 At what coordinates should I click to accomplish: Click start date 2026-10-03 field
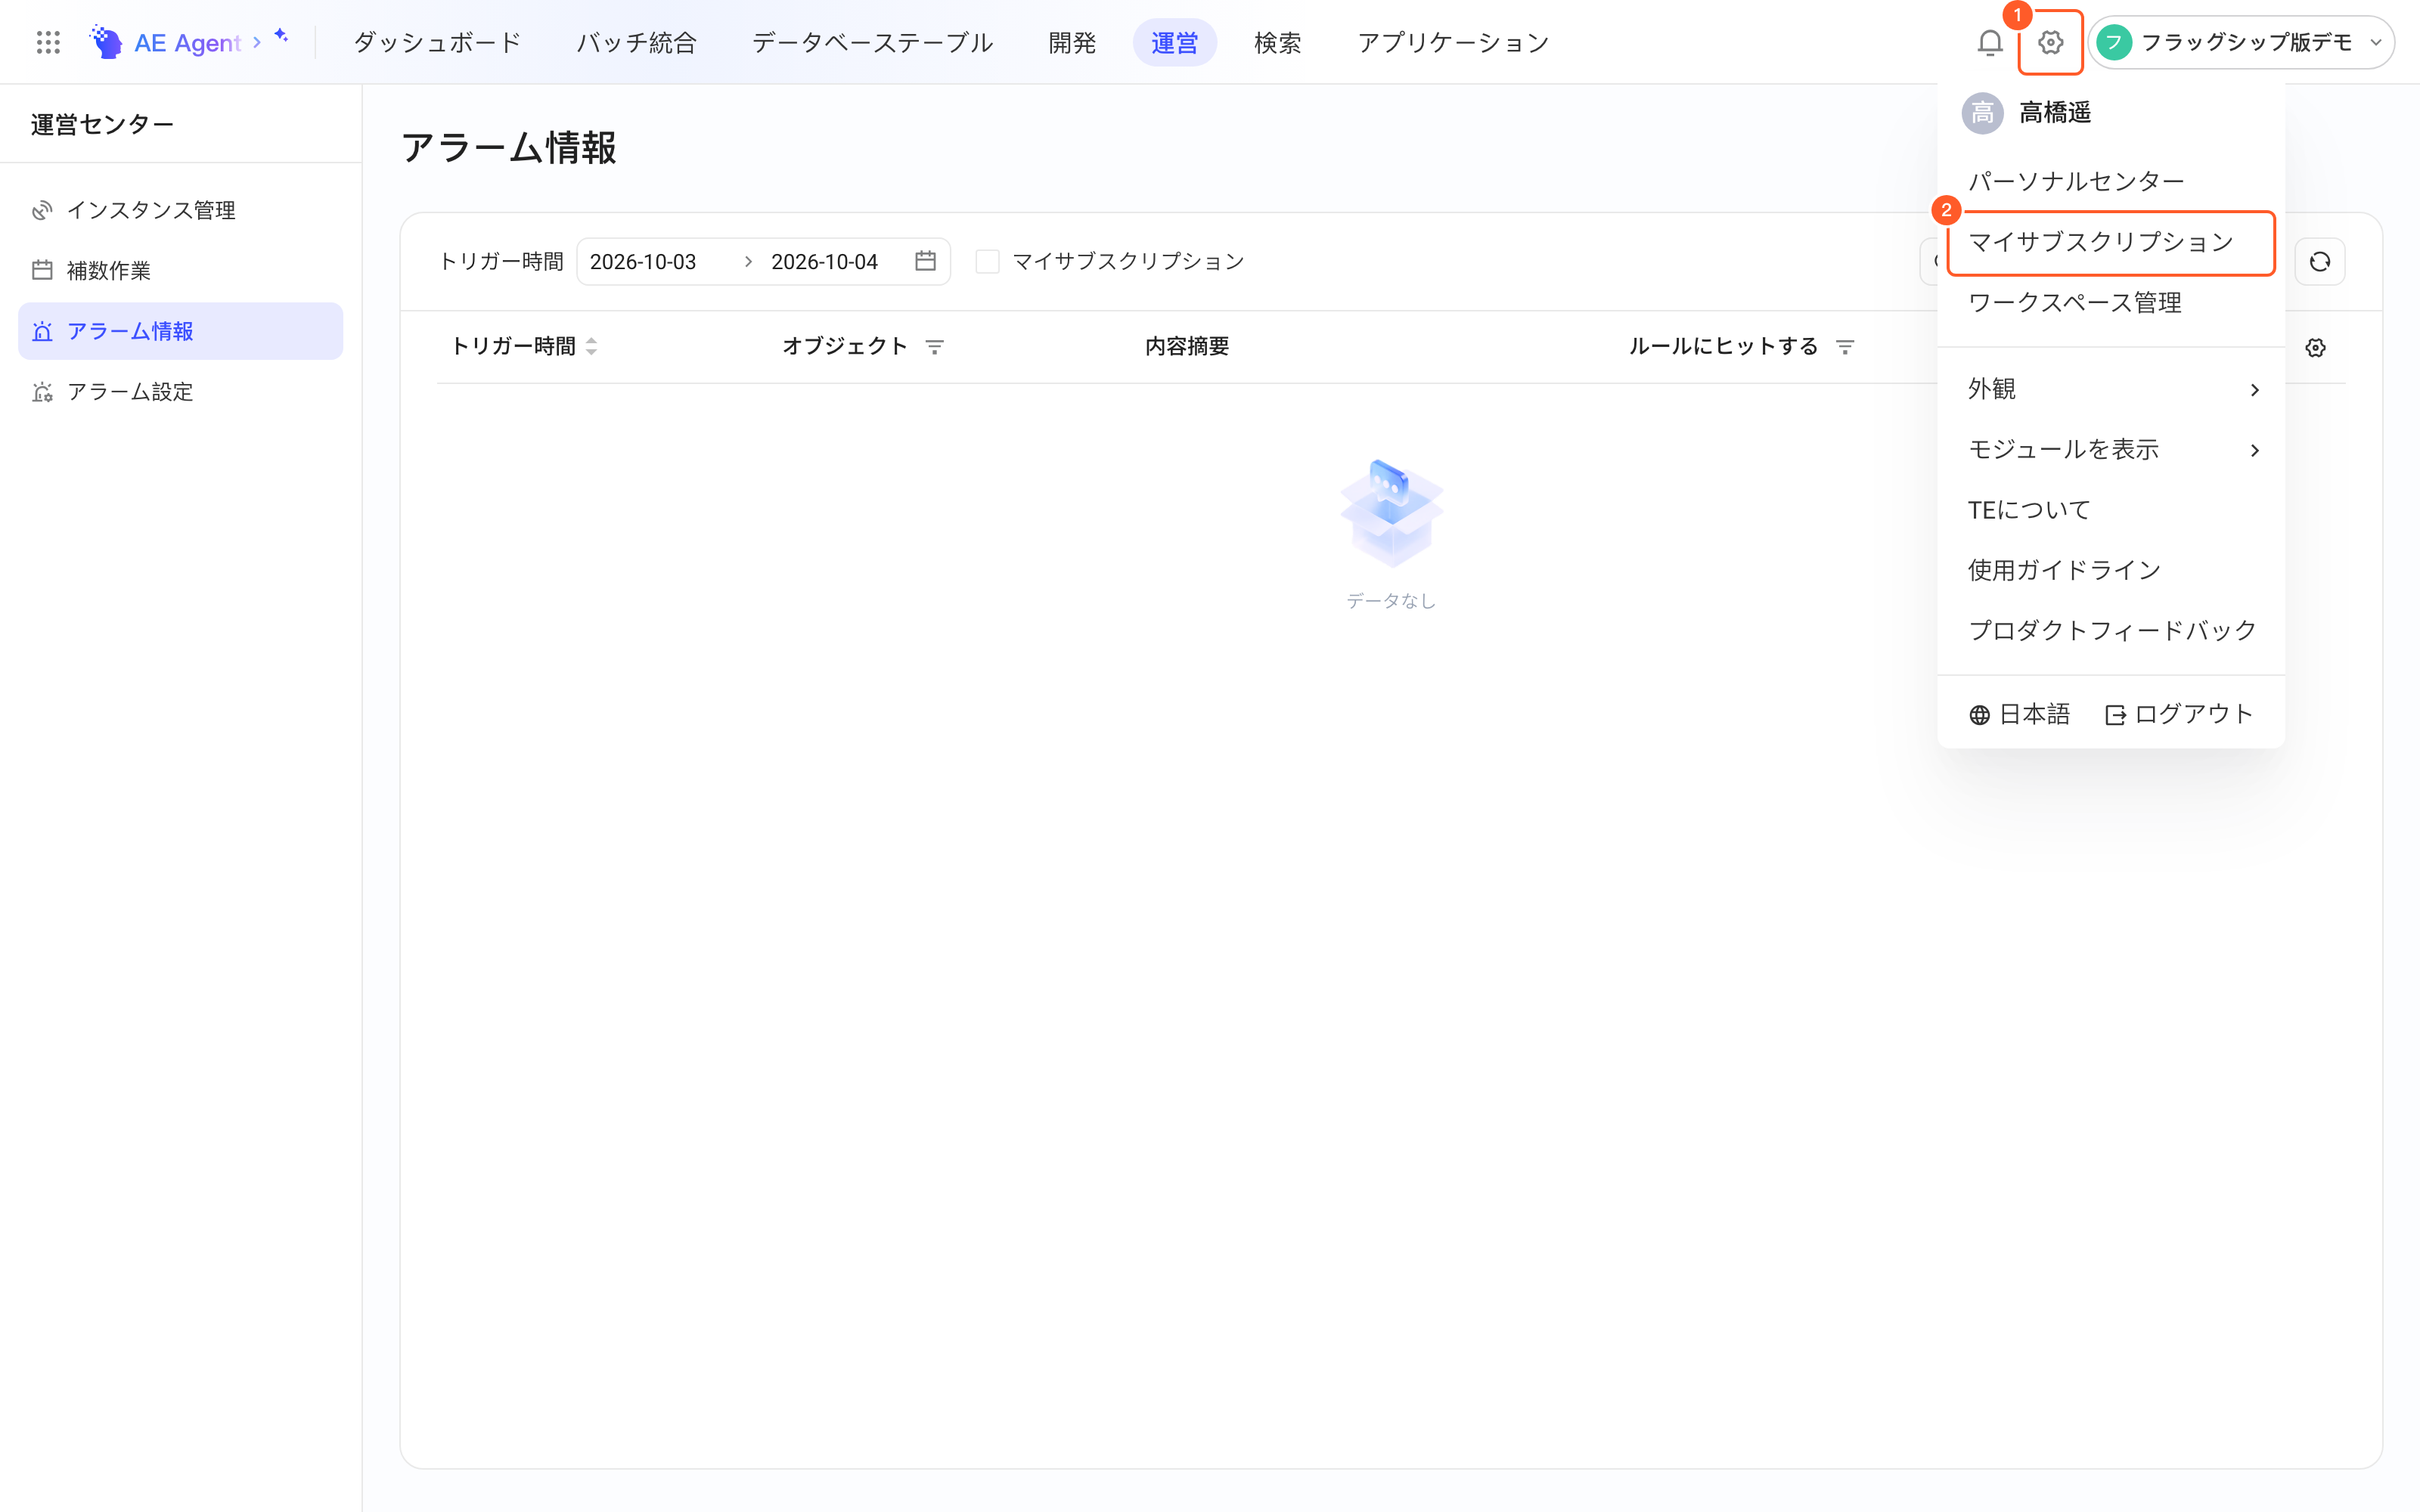pyautogui.click(x=642, y=262)
